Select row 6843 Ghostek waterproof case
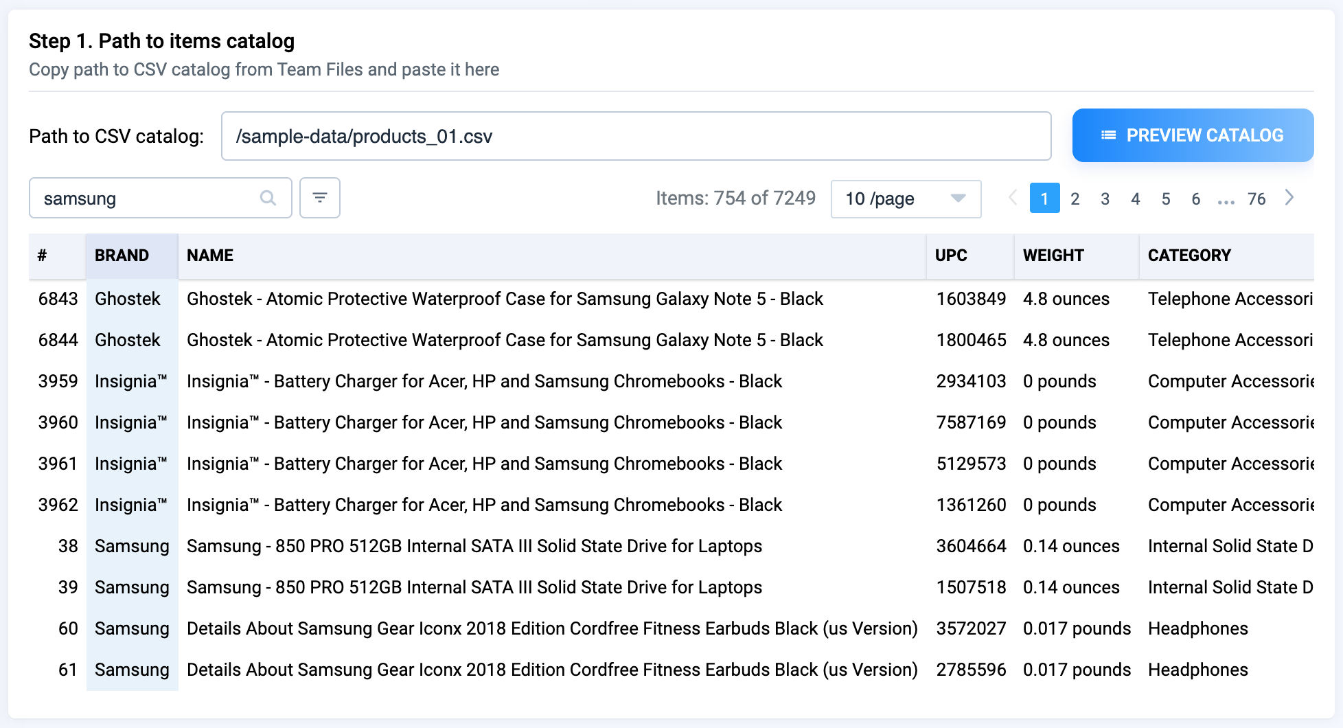Viewport: 1343px width, 728px height. [x=505, y=299]
